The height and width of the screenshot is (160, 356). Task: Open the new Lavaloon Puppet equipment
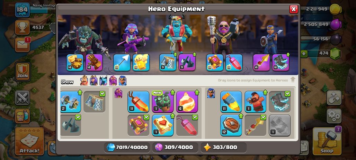(162, 102)
